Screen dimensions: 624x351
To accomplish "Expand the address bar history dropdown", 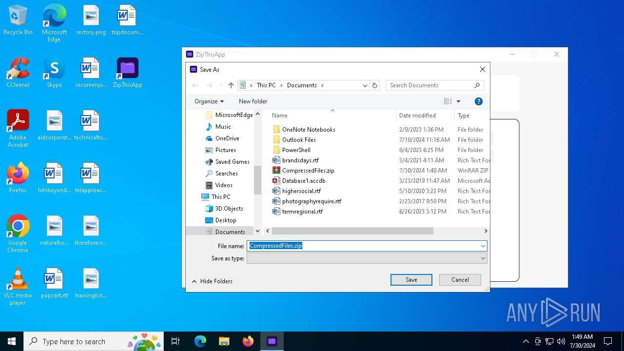I will (365, 85).
